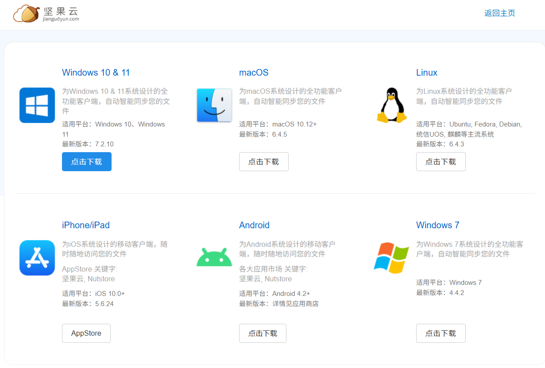
Task: Click the green Android robot icon
Action: [x=214, y=257]
